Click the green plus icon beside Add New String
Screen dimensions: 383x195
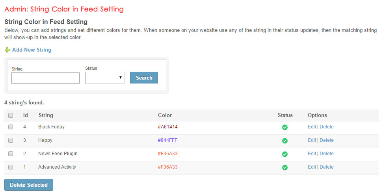tap(7, 50)
